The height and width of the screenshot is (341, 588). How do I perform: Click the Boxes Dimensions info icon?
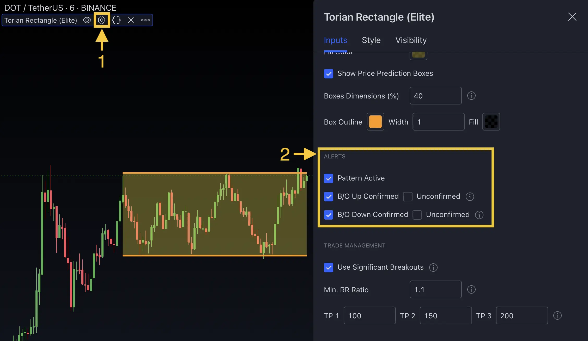(x=472, y=96)
